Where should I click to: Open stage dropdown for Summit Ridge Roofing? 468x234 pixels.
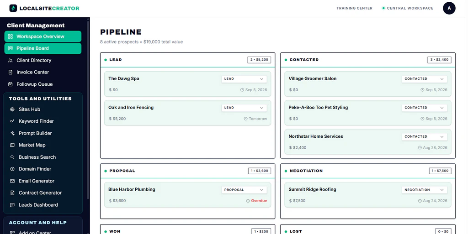coord(424,190)
